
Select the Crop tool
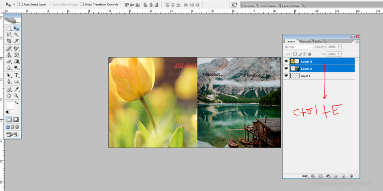9,41
